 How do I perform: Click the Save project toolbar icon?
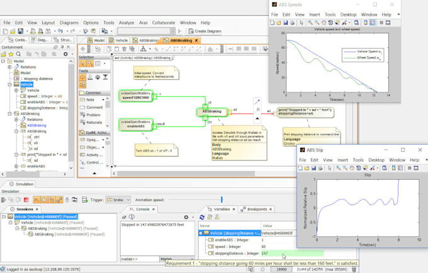20,31
